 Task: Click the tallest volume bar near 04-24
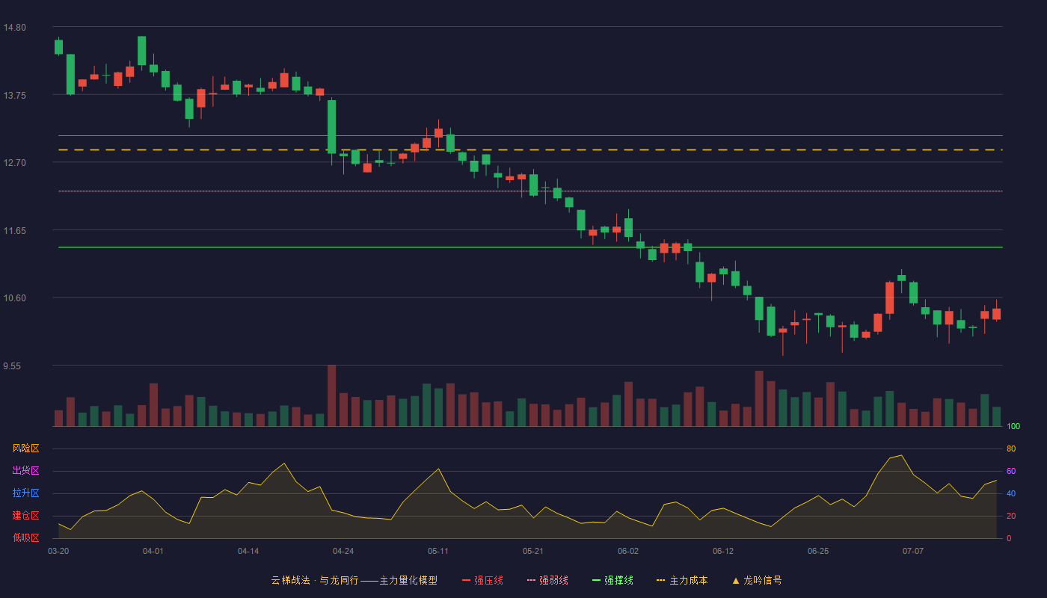[332, 395]
